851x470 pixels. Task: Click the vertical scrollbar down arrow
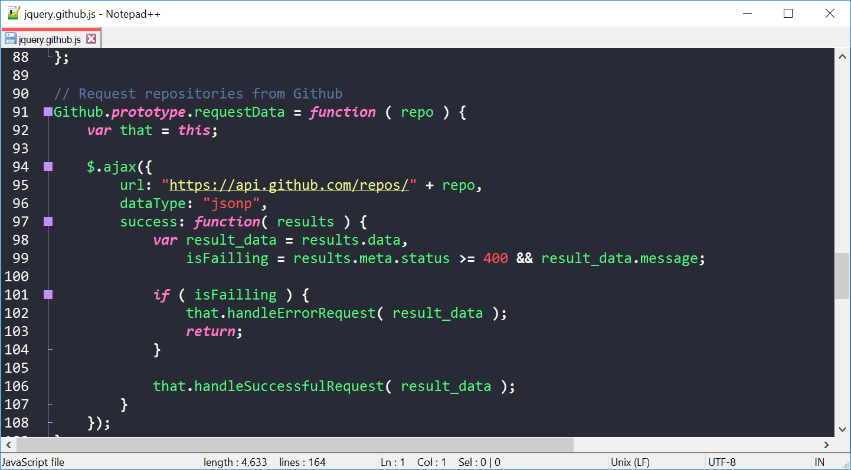pyautogui.click(x=843, y=430)
